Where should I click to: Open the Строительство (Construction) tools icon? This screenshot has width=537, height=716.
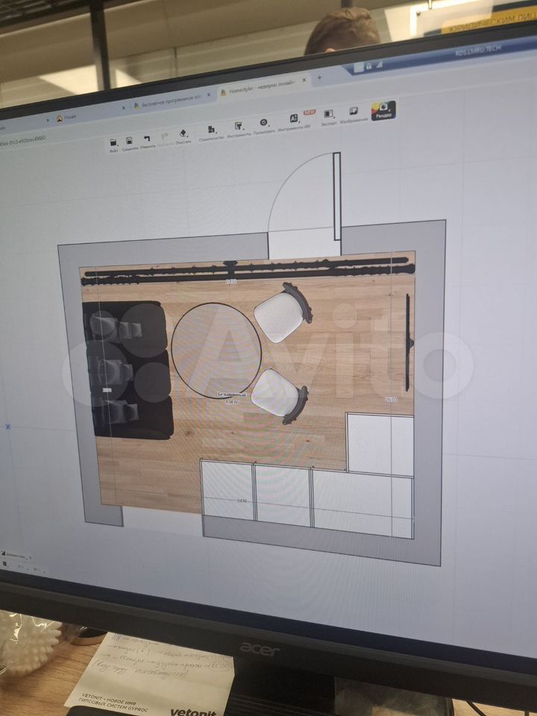tap(212, 131)
